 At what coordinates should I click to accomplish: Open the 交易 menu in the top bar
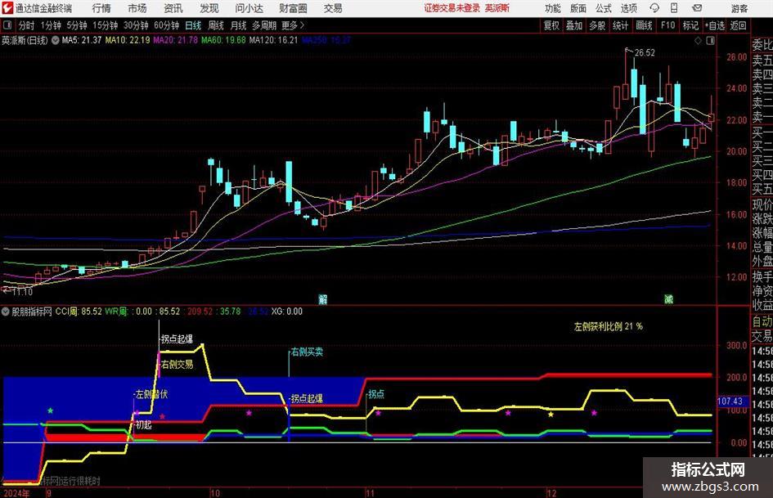[333, 8]
